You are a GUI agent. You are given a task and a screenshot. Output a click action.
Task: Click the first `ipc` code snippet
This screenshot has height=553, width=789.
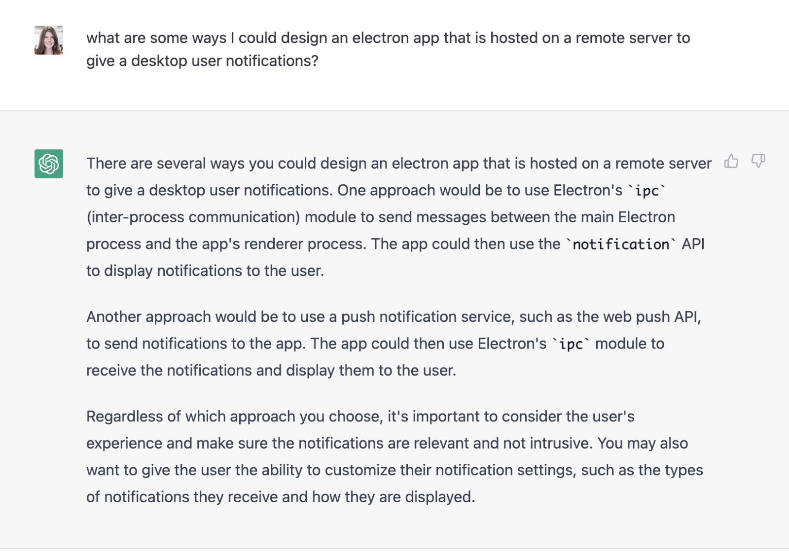pyautogui.click(x=646, y=191)
